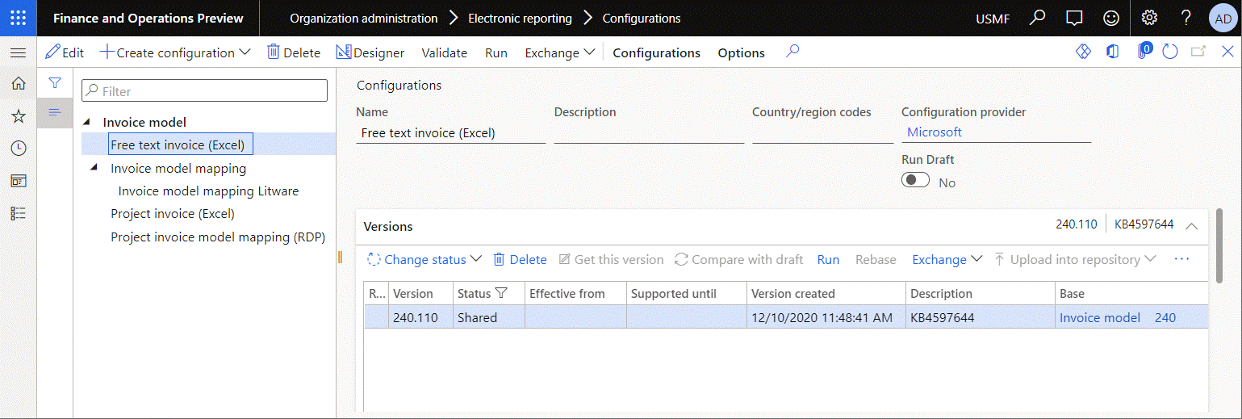Select Project invoice (Excel) tree item
Image resolution: width=1242 pixels, height=419 pixels.
coord(173,214)
